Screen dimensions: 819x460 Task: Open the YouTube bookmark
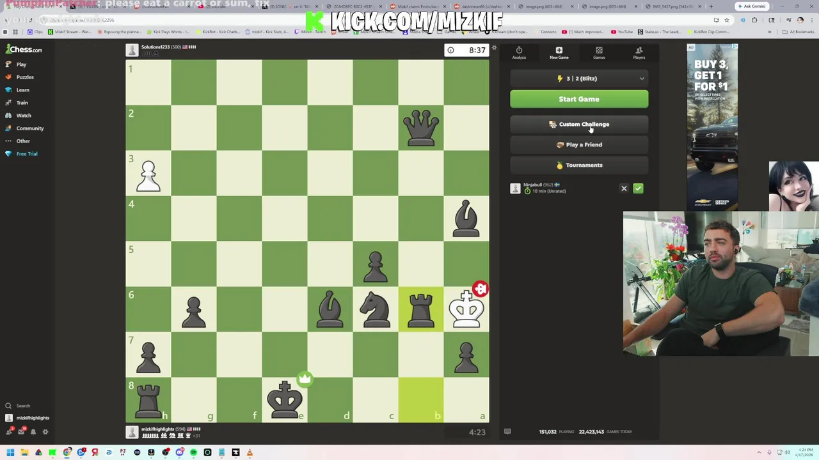coord(621,31)
